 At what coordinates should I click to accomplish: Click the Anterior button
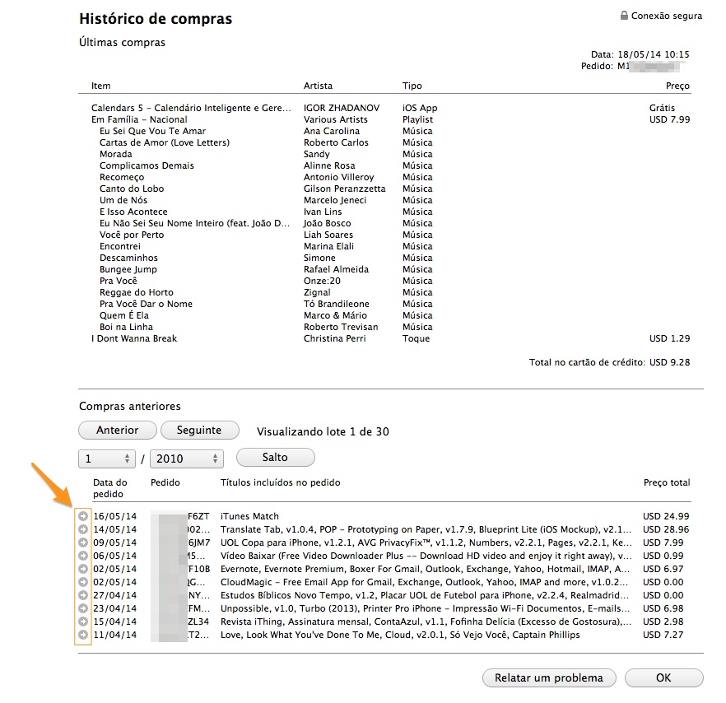(x=118, y=431)
